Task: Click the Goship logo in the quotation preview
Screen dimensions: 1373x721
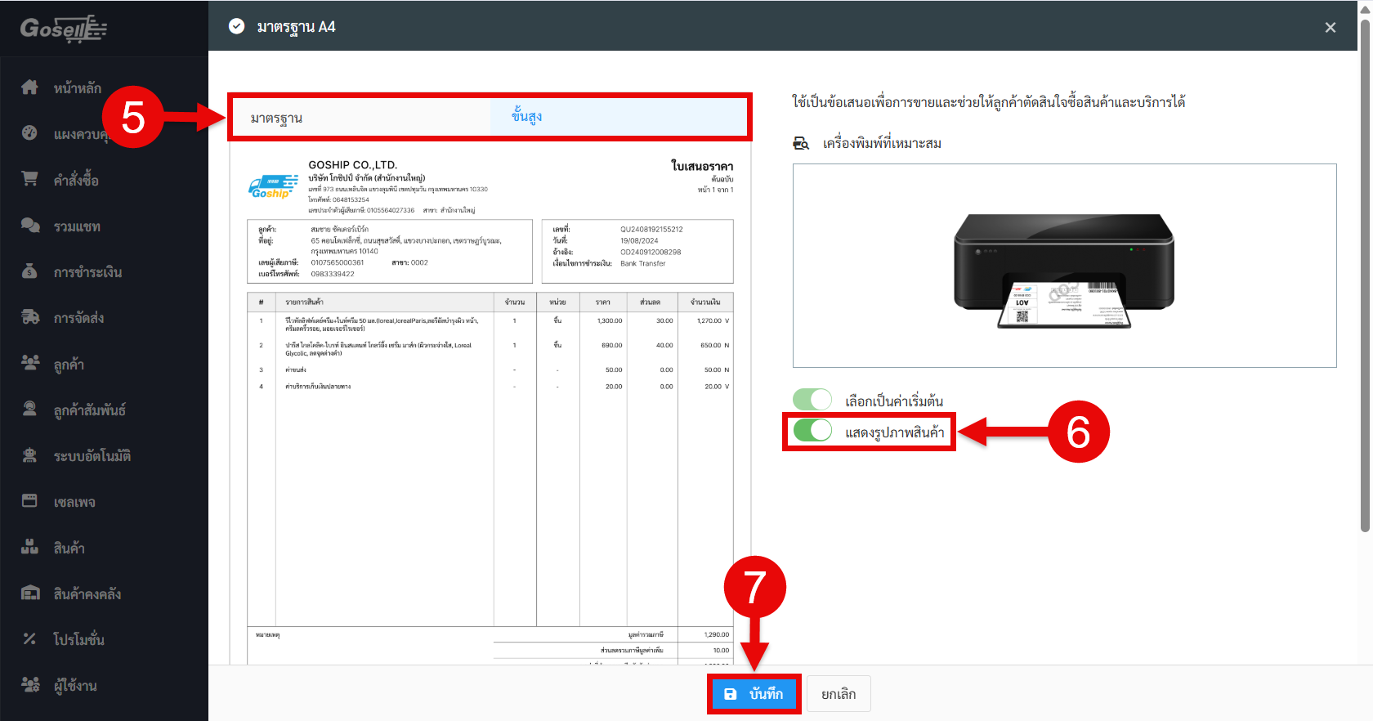Action: pos(273,187)
